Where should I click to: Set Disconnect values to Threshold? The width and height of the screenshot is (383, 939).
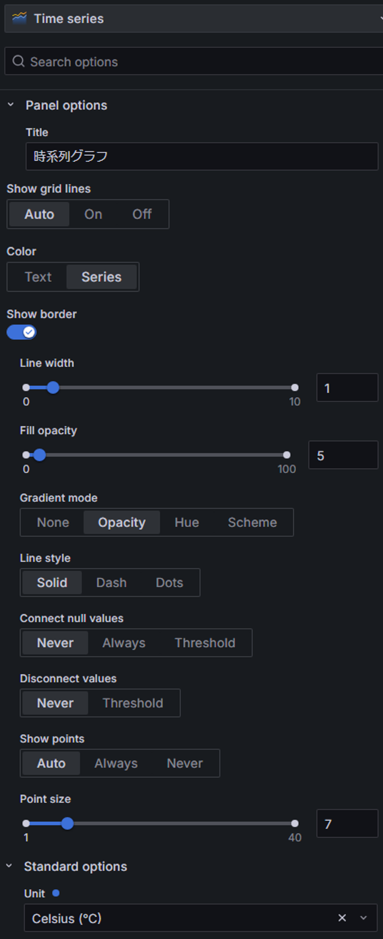(133, 702)
